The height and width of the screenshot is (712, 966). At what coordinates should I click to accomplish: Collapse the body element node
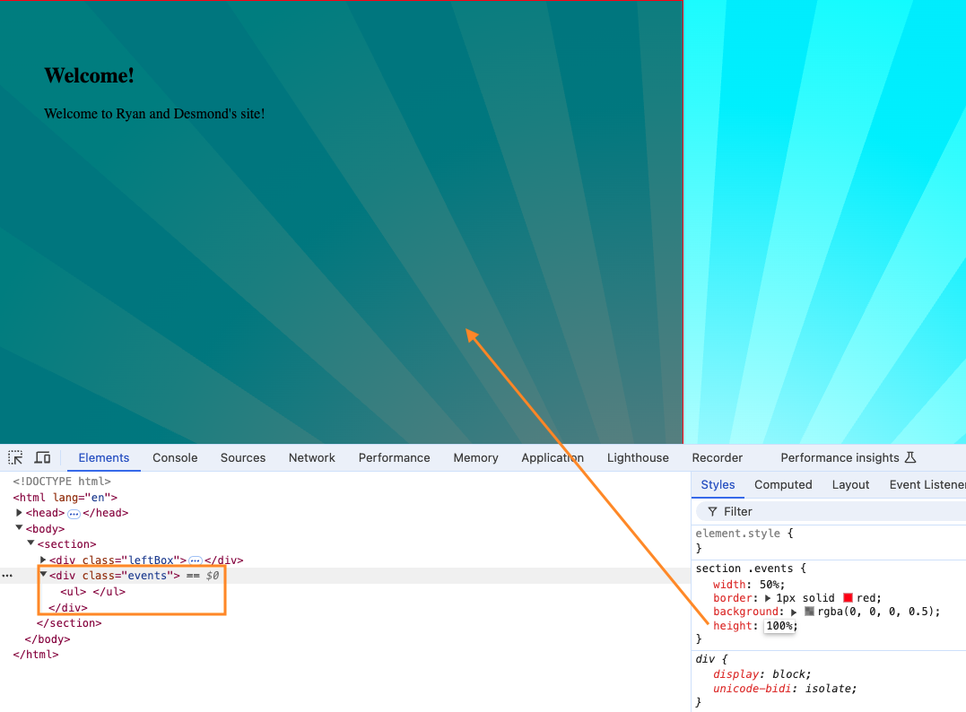19,528
